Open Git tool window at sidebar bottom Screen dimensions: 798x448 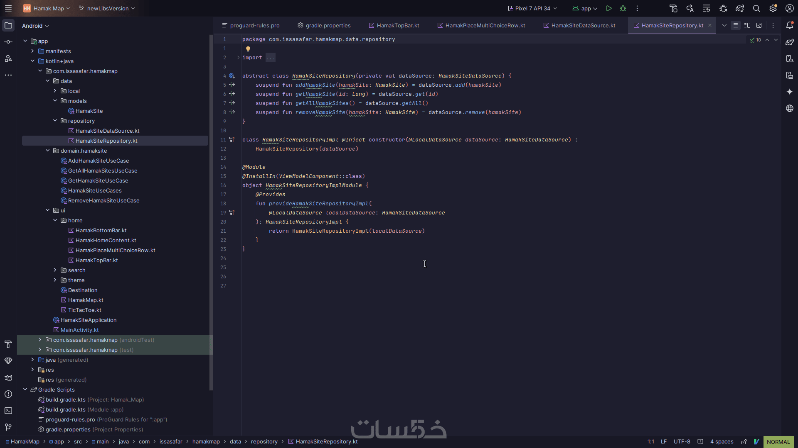click(8, 427)
